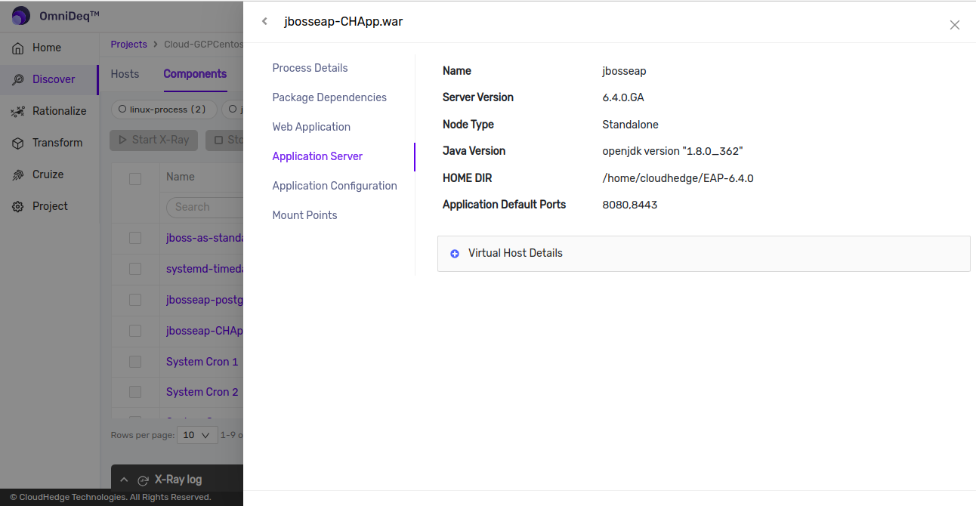This screenshot has height=506, width=976.
Task: Select the linux-process (2) filter chip
Action: (164, 110)
